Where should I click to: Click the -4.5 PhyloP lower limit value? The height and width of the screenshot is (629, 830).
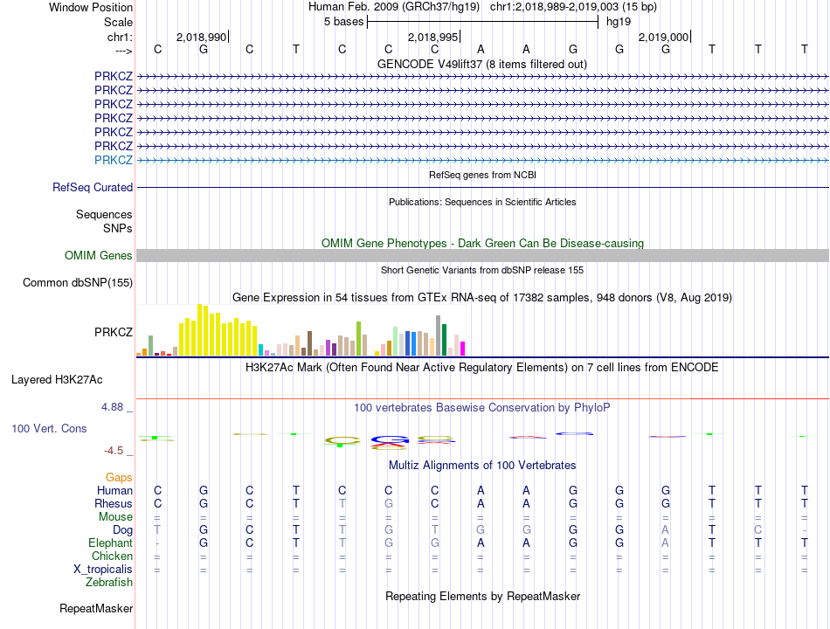pyautogui.click(x=114, y=451)
